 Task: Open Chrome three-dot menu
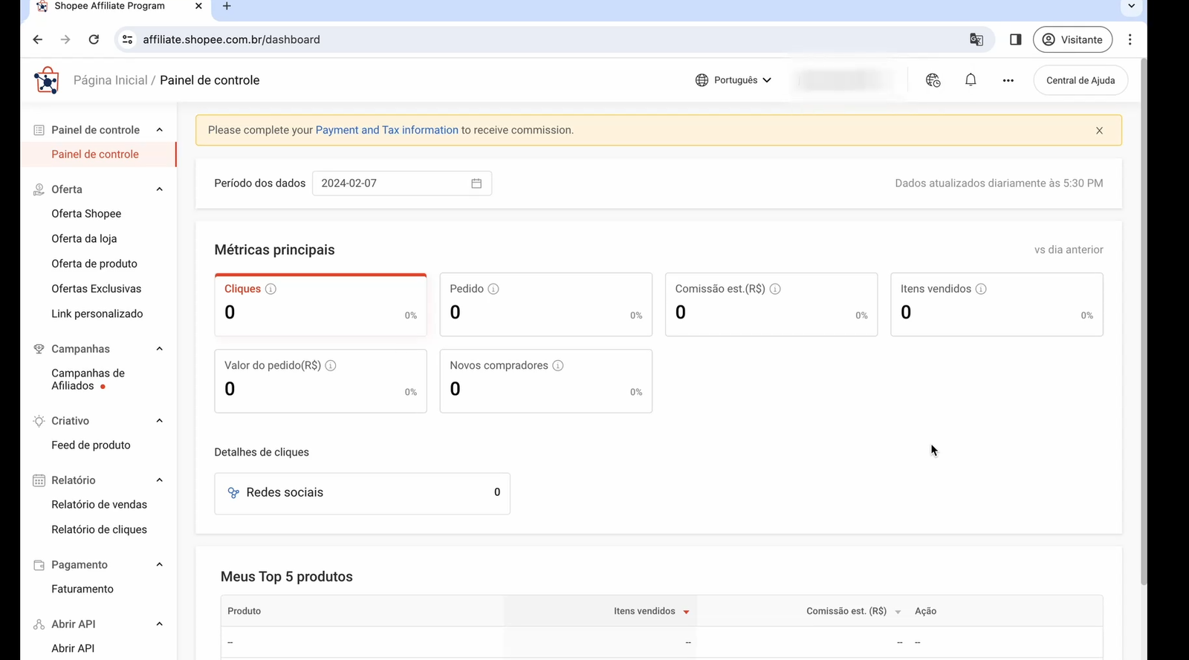coord(1130,39)
